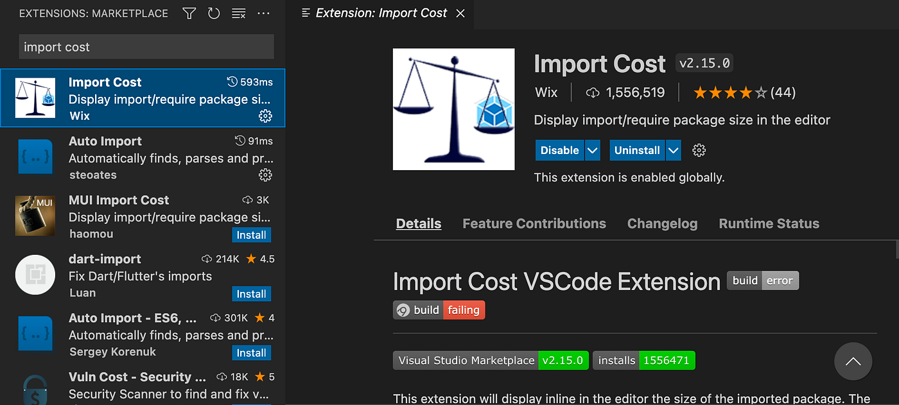Refresh the extensions marketplace list

(x=214, y=13)
